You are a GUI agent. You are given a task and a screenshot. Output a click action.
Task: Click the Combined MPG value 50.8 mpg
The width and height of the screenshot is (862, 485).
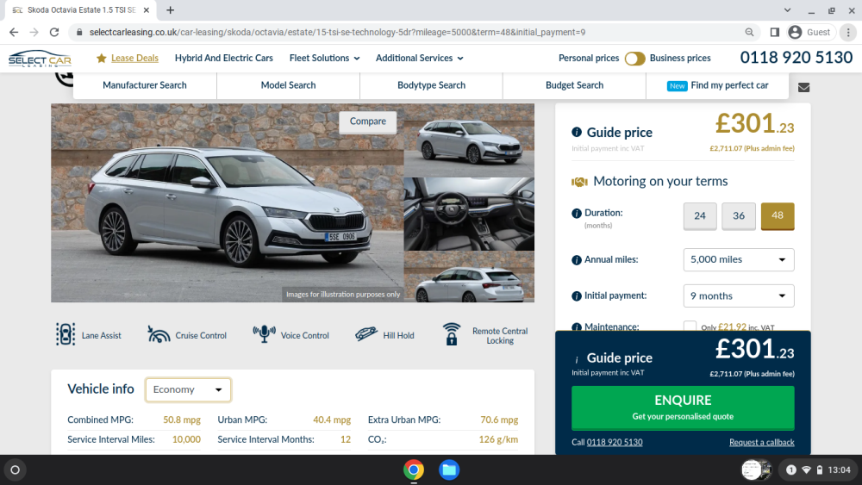(x=181, y=420)
